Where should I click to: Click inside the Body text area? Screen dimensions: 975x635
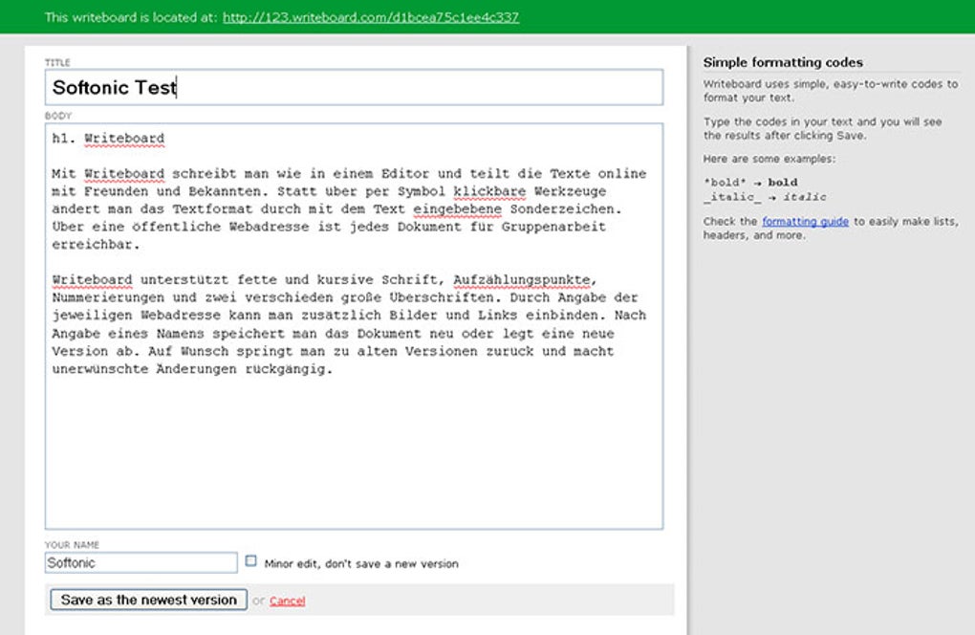point(354,326)
